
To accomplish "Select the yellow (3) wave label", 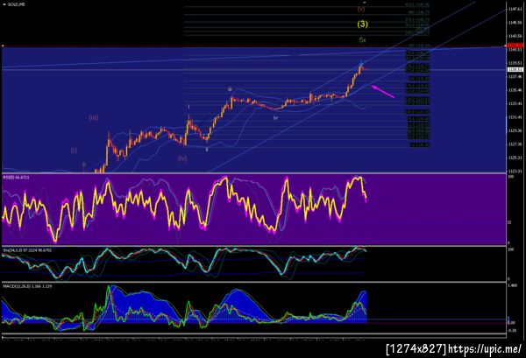I will click(362, 25).
